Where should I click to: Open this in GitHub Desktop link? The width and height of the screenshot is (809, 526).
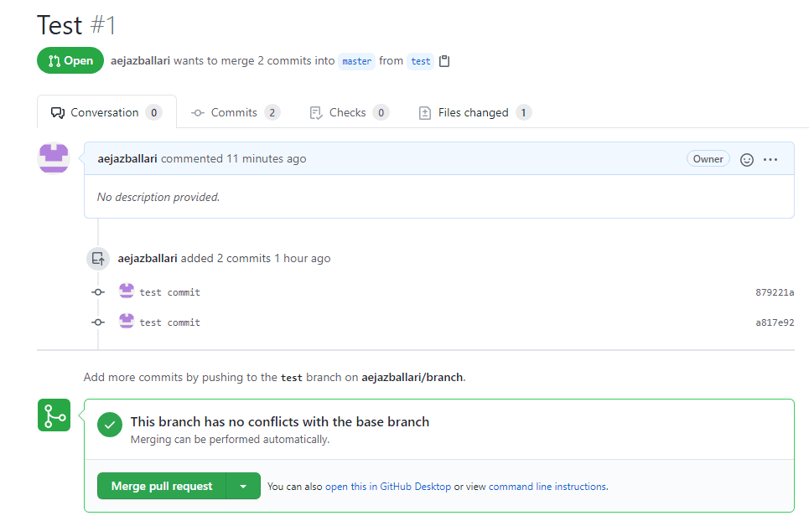[388, 487]
